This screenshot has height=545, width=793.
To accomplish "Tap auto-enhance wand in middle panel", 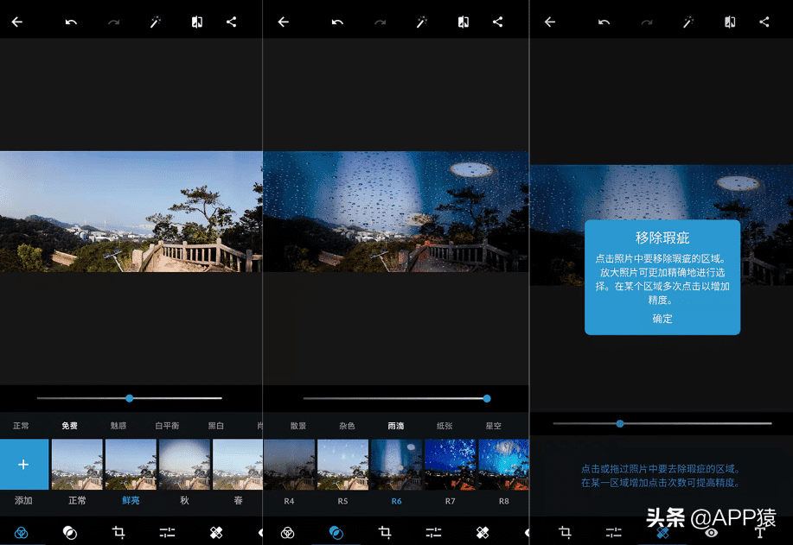I will [x=421, y=22].
